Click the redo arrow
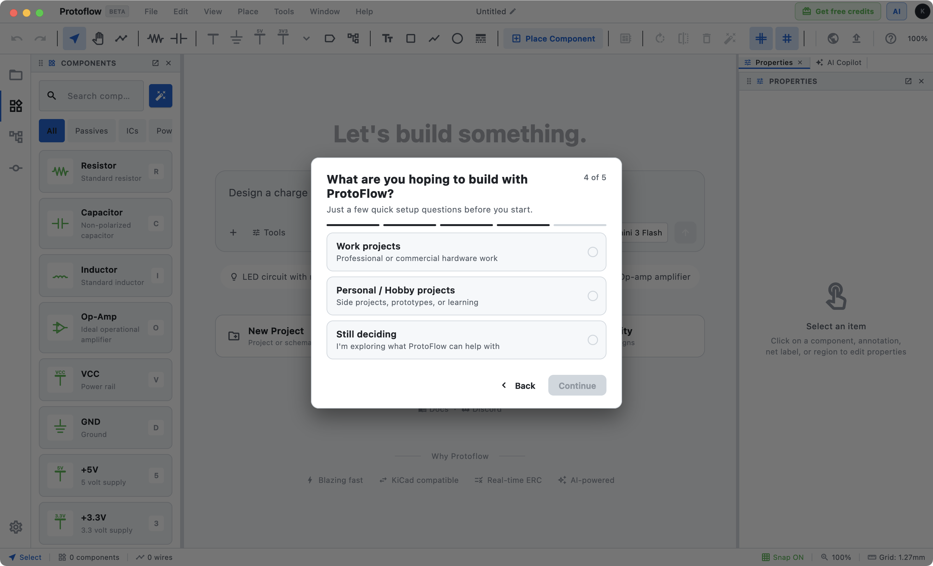Screen dimensions: 933x566 click(x=40, y=38)
